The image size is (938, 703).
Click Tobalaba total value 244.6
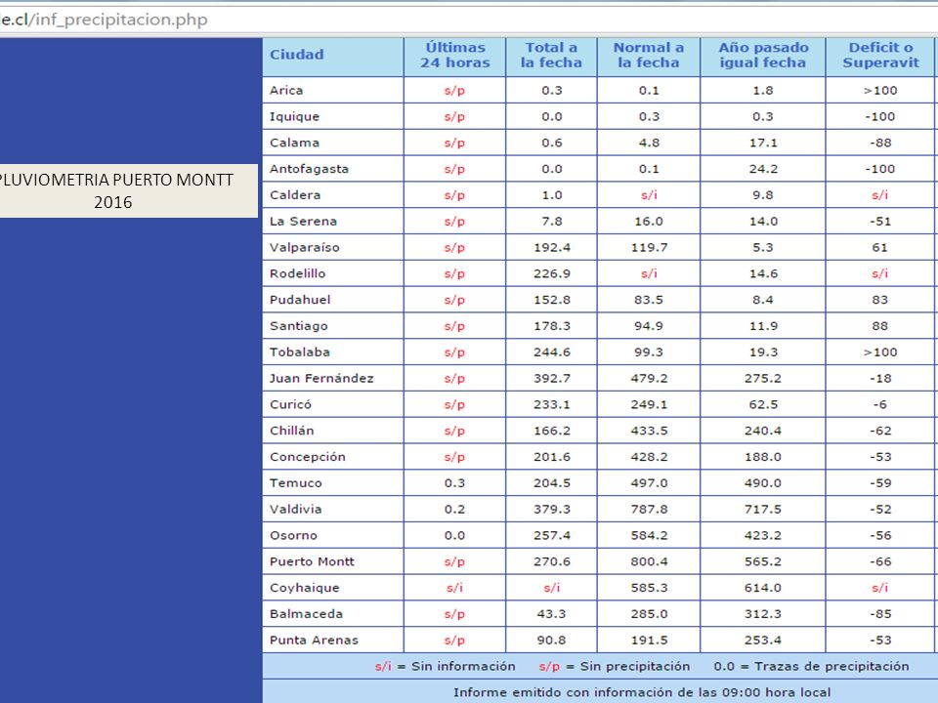(551, 352)
